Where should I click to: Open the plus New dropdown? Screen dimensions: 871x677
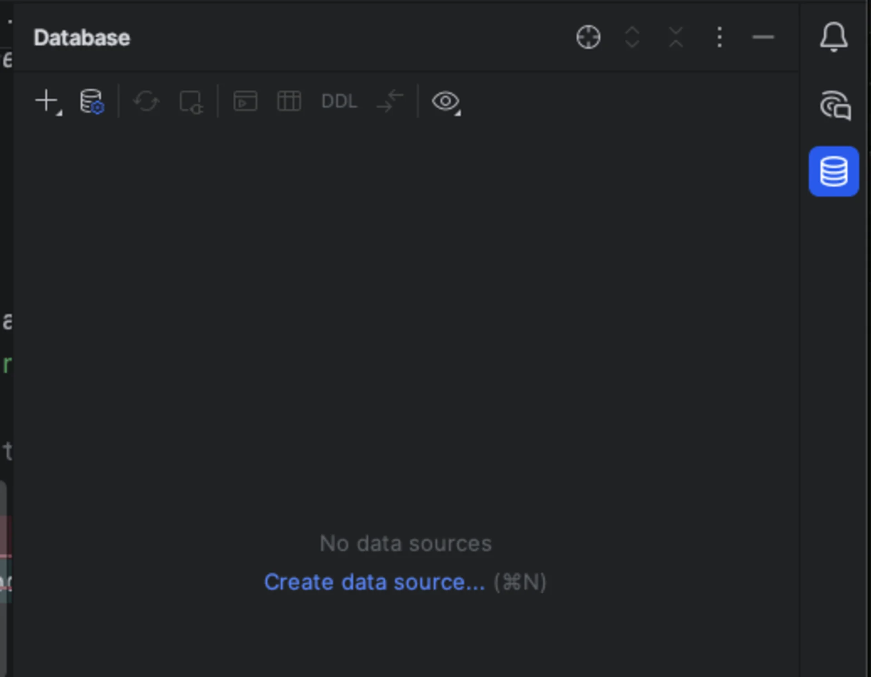46,101
